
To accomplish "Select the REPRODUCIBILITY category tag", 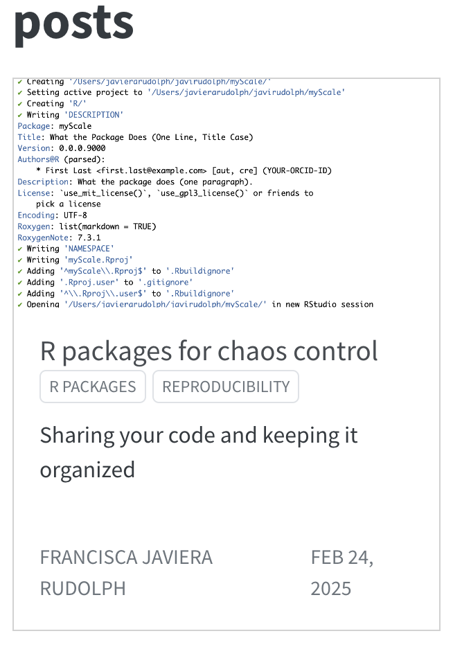I will coord(226,387).
